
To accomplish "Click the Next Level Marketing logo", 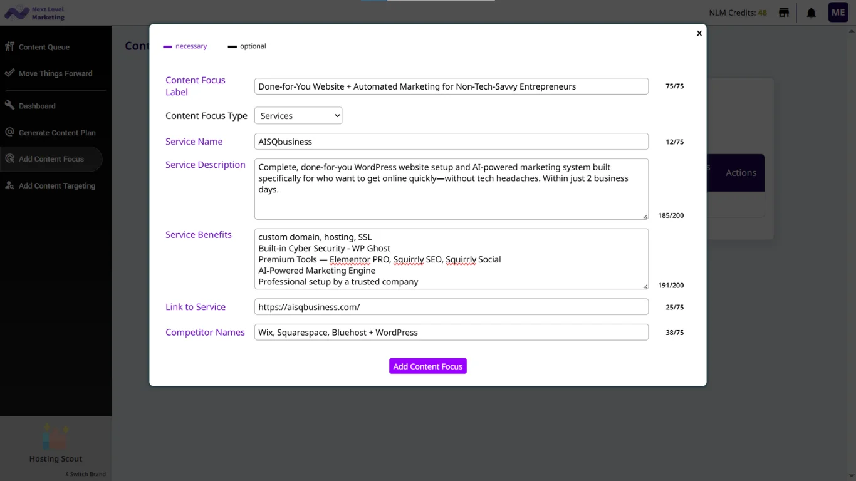I will 34,13.
